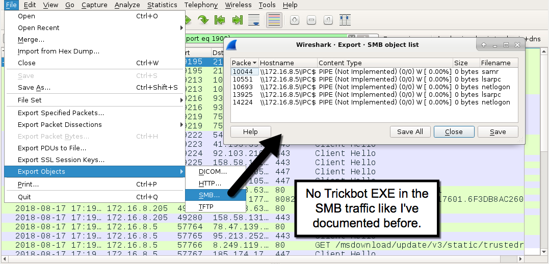Click the go to specified packet arrow icon

pos(203,20)
